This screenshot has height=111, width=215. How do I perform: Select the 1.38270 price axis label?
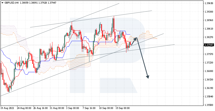pos(208,37)
